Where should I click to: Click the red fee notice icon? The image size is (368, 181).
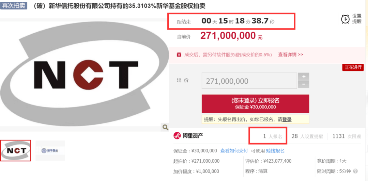tap(179, 55)
